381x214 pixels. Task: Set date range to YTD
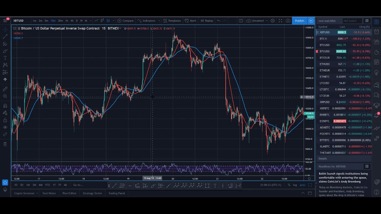tap(47, 185)
